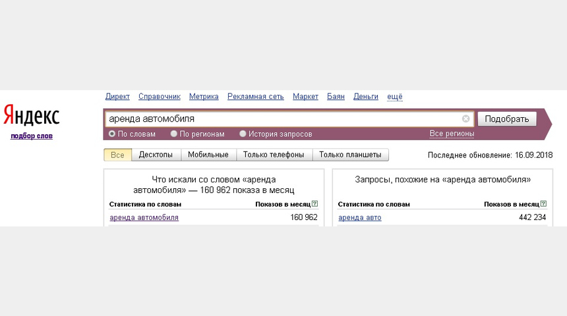Open help icon beside right Показов в месяц
Screen dimensions: 567x316
tap(543, 203)
